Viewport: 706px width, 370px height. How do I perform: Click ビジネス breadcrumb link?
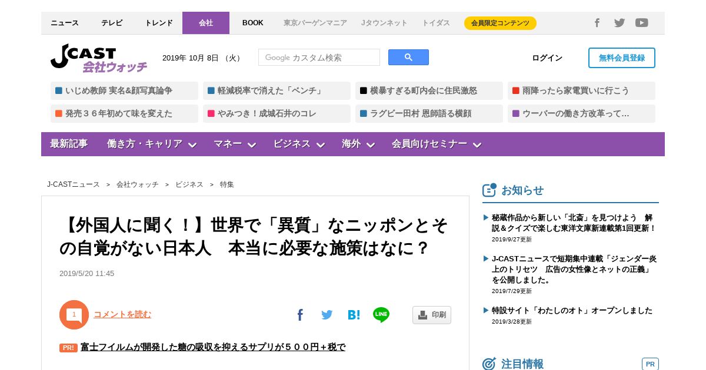[x=189, y=184]
